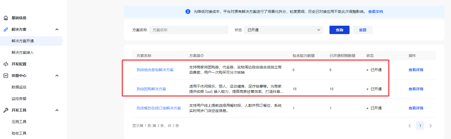This screenshot has width=451, height=139.
Task: Focus the 方案名称 search input field
Action: pyautogui.click(x=188, y=30)
